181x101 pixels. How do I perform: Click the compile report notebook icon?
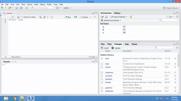pos(52,17)
